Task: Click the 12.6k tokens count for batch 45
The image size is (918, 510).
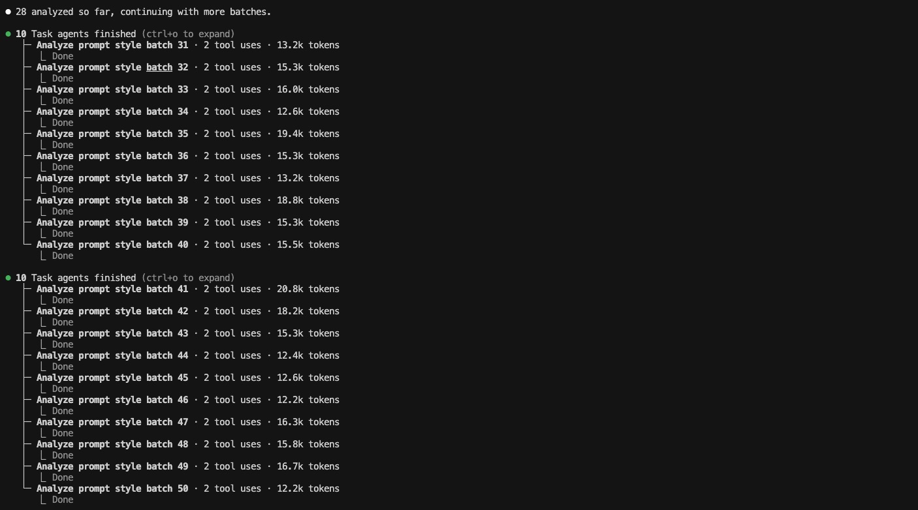Action: click(308, 378)
